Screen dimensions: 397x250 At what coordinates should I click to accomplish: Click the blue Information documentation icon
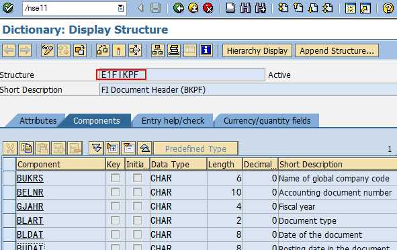(x=206, y=50)
